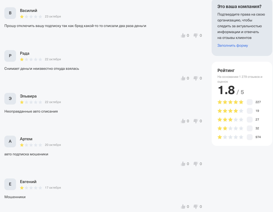The height and width of the screenshot is (212, 273).
Task: Open reviewer name Эльвира
Action: [28, 96]
